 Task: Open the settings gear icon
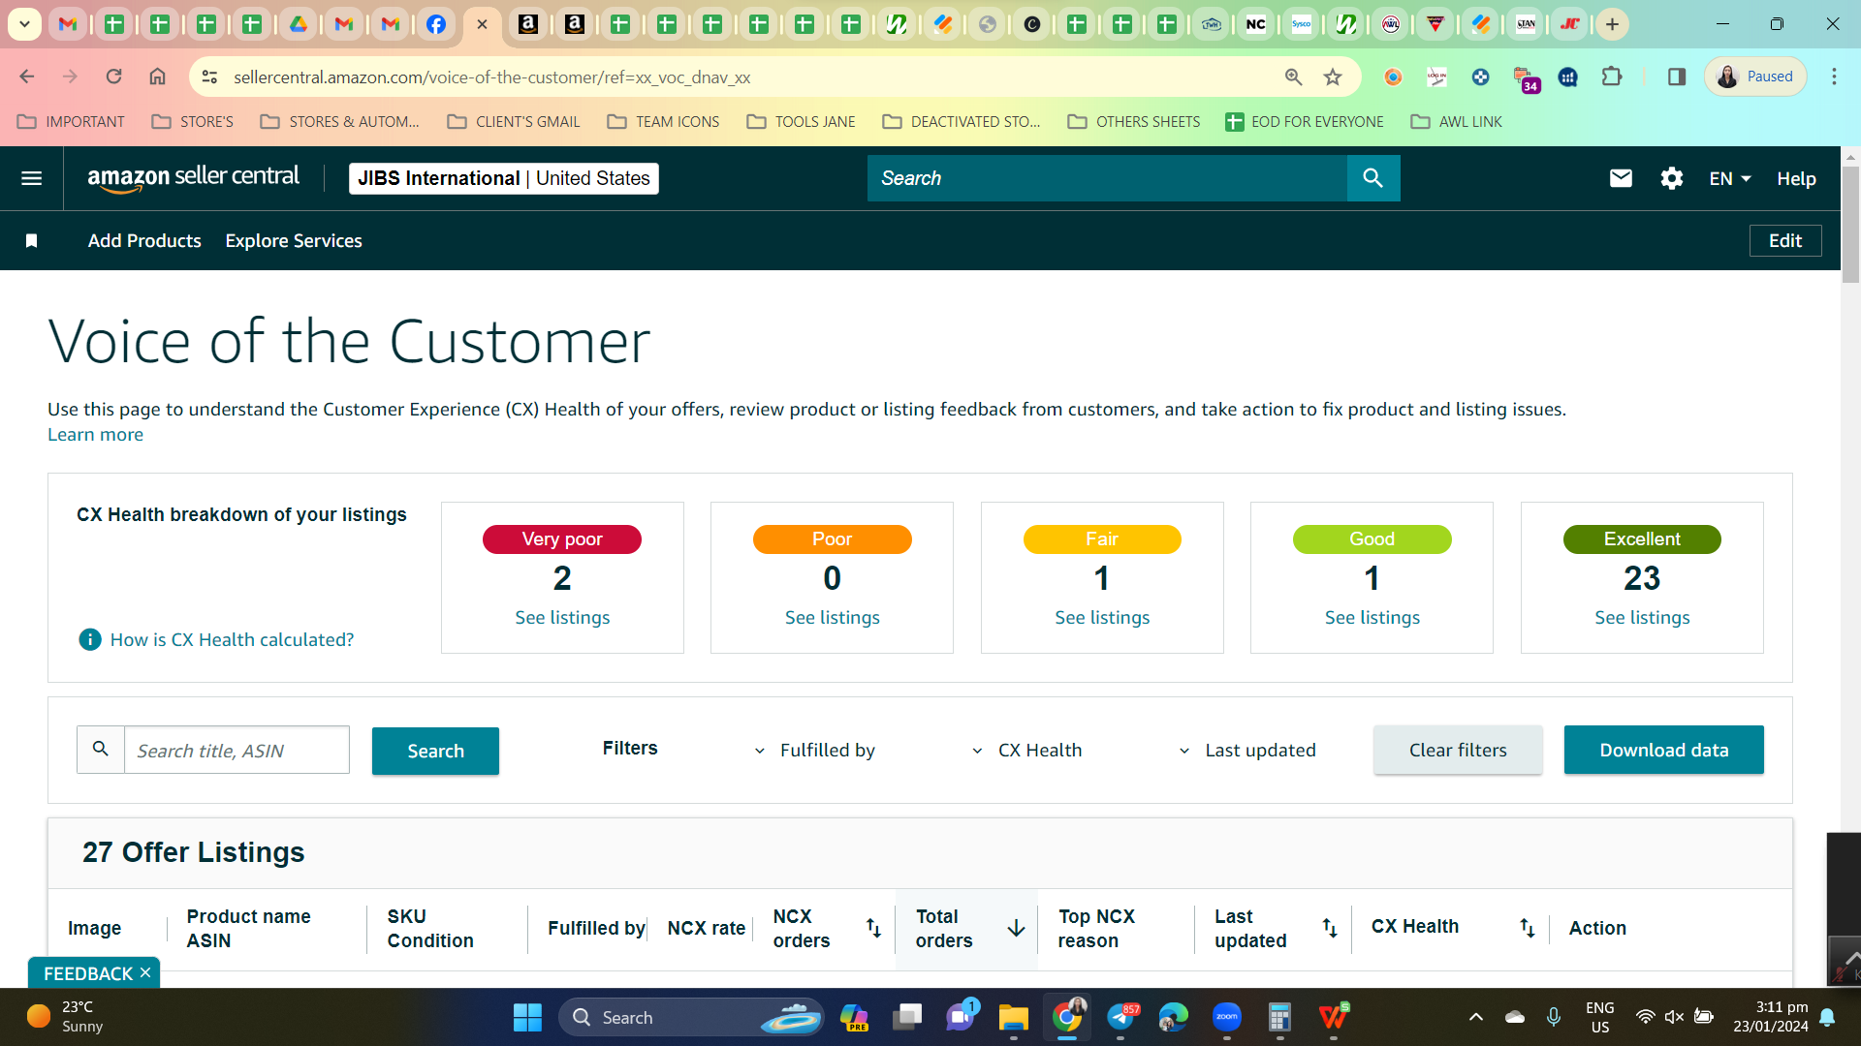[x=1671, y=178]
